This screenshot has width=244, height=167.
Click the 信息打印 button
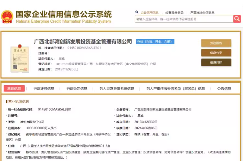216,63
